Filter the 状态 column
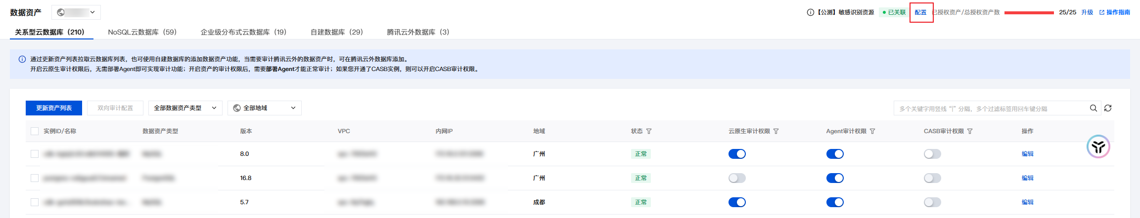This screenshot has width=1140, height=218. pyautogui.click(x=649, y=131)
